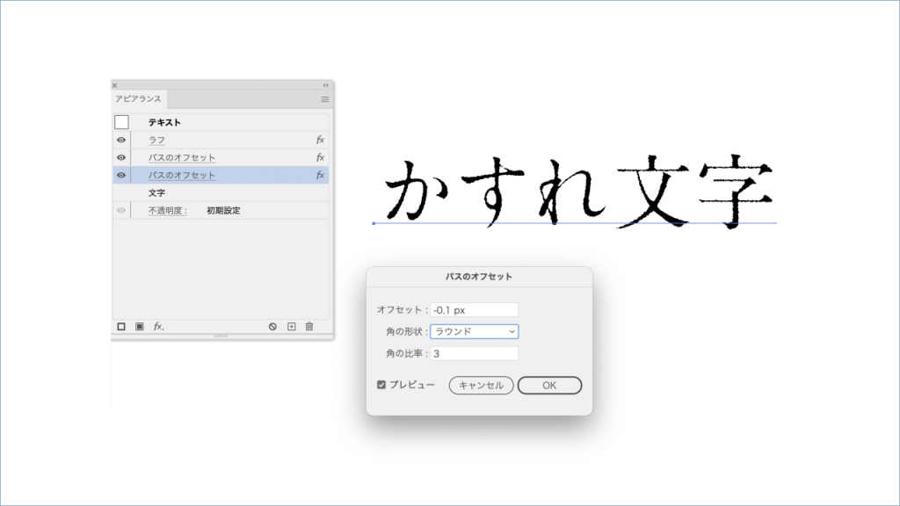Close the Appearance panel
Image resolution: width=900 pixels, height=506 pixels.
115,85
